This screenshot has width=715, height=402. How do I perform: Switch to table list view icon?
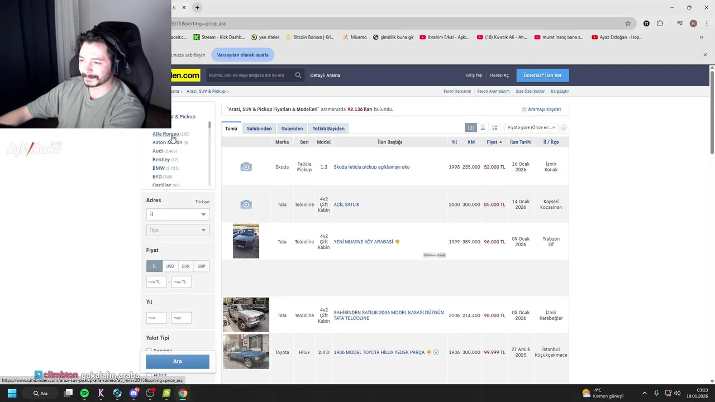pyautogui.click(x=471, y=127)
